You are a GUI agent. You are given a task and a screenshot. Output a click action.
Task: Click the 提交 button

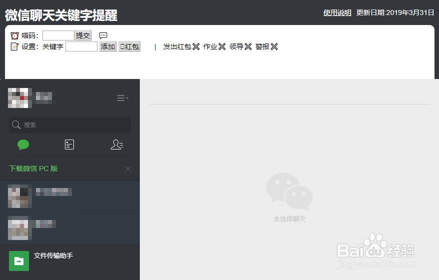coord(83,35)
